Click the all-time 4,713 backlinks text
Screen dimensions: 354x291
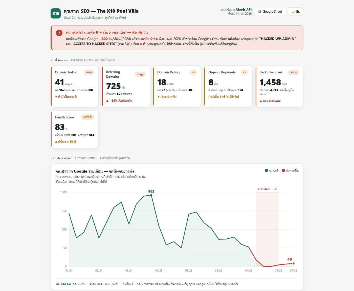tap(269, 90)
